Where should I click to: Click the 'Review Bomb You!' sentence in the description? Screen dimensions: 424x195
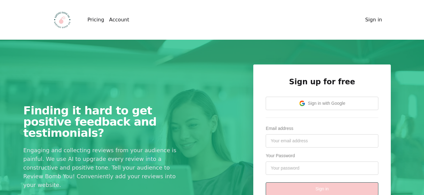[x=49, y=176]
